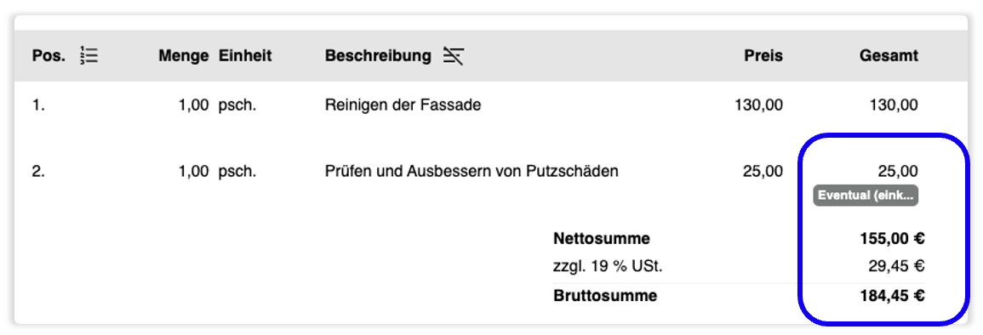The image size is (983, 335).
Task: Toggle the description strikethrough lines icon
Action: click(x=454, y=56)
